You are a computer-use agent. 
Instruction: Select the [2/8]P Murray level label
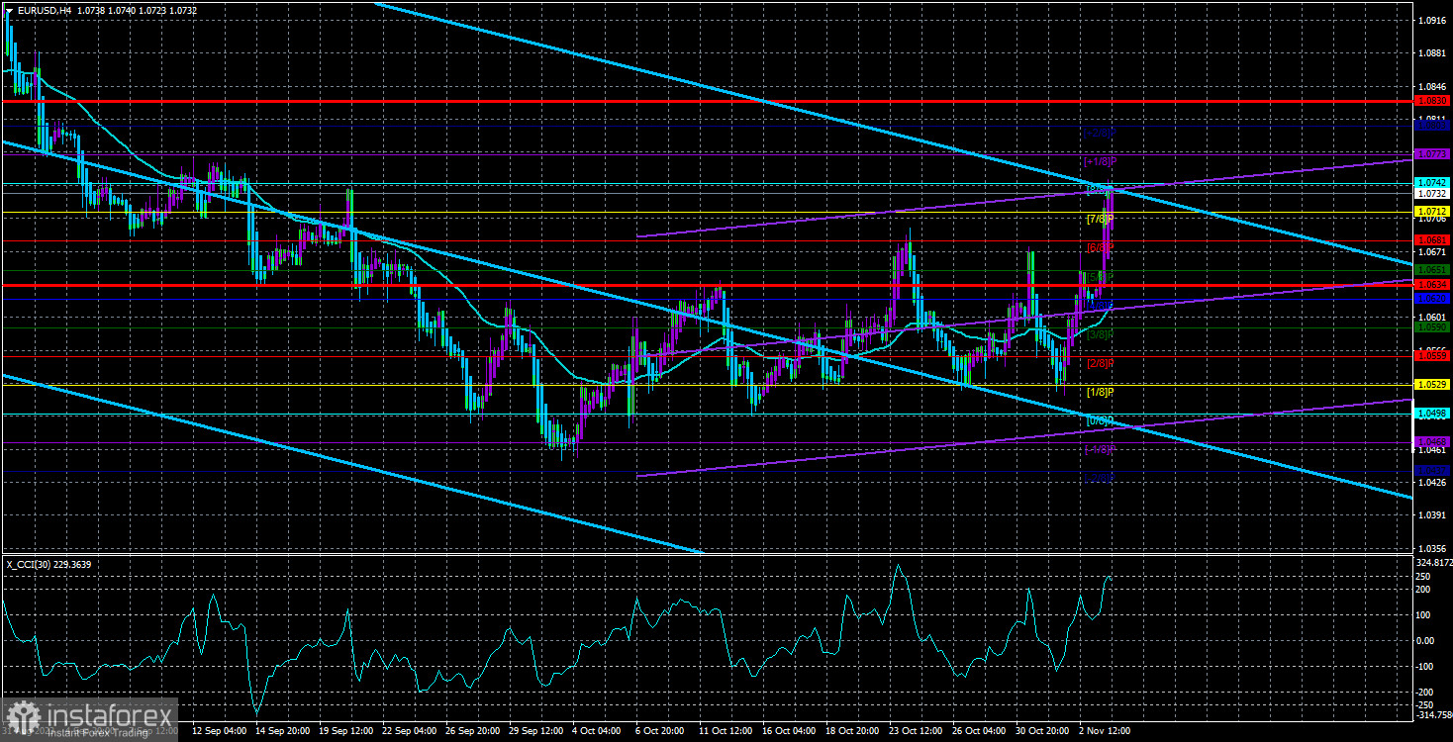[x=1101, y=363]
